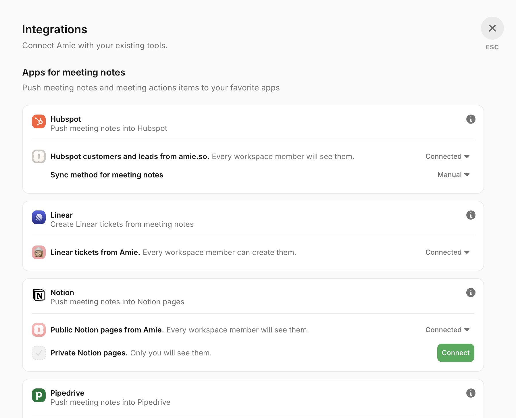Click 'Push meeting notes into Notion pages' text
The width and height of the screenshot is (516, 418).
[x=117, y=302]
